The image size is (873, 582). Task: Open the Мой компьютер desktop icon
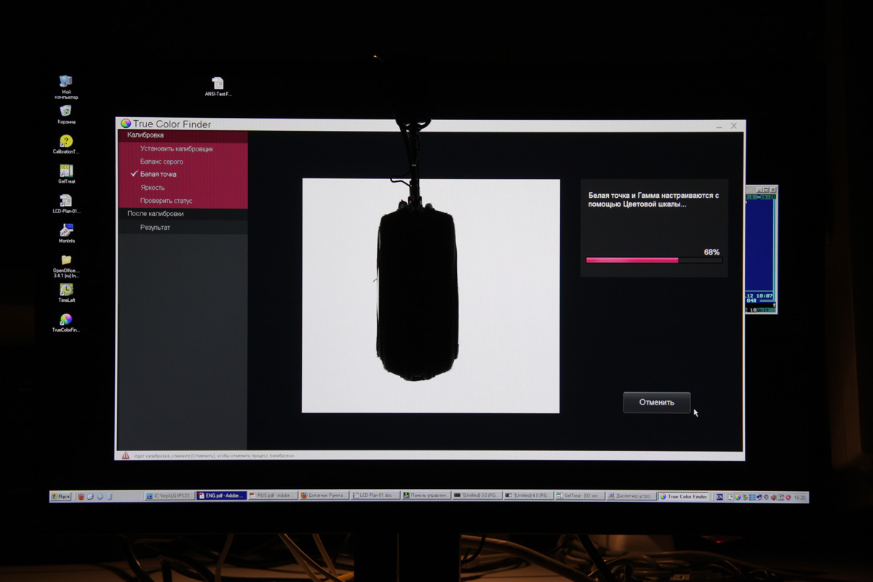pos(65,82)
